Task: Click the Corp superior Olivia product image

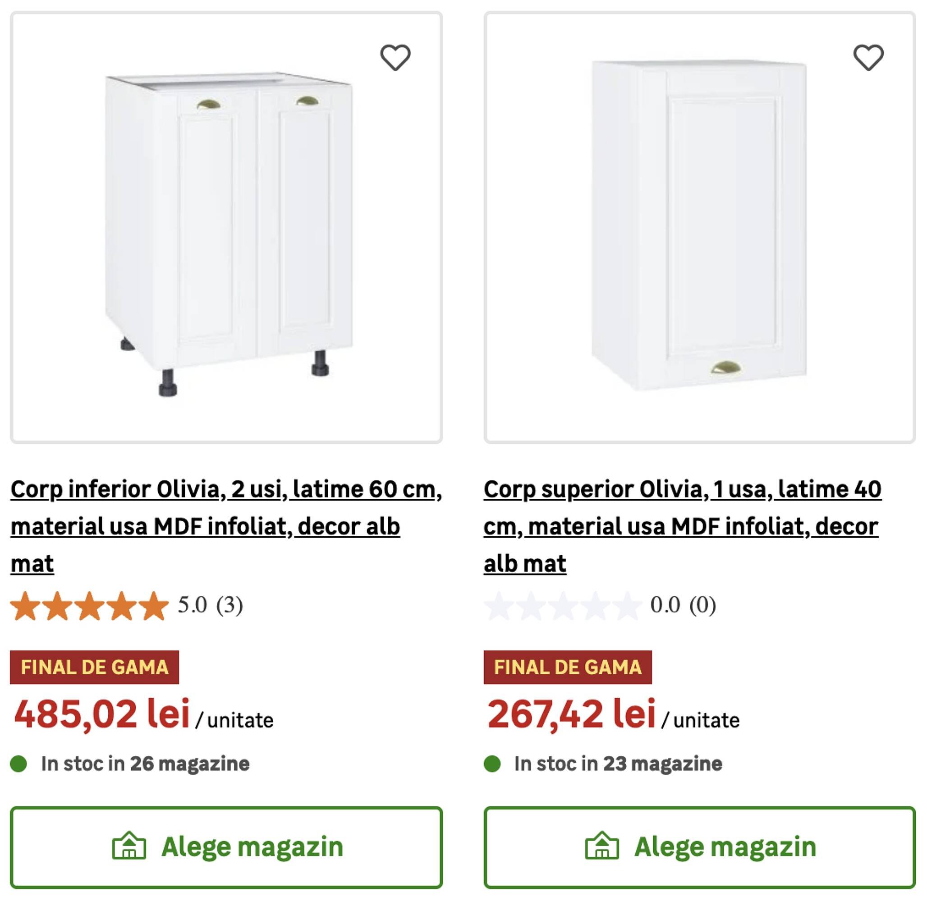Action: point(701,227)
